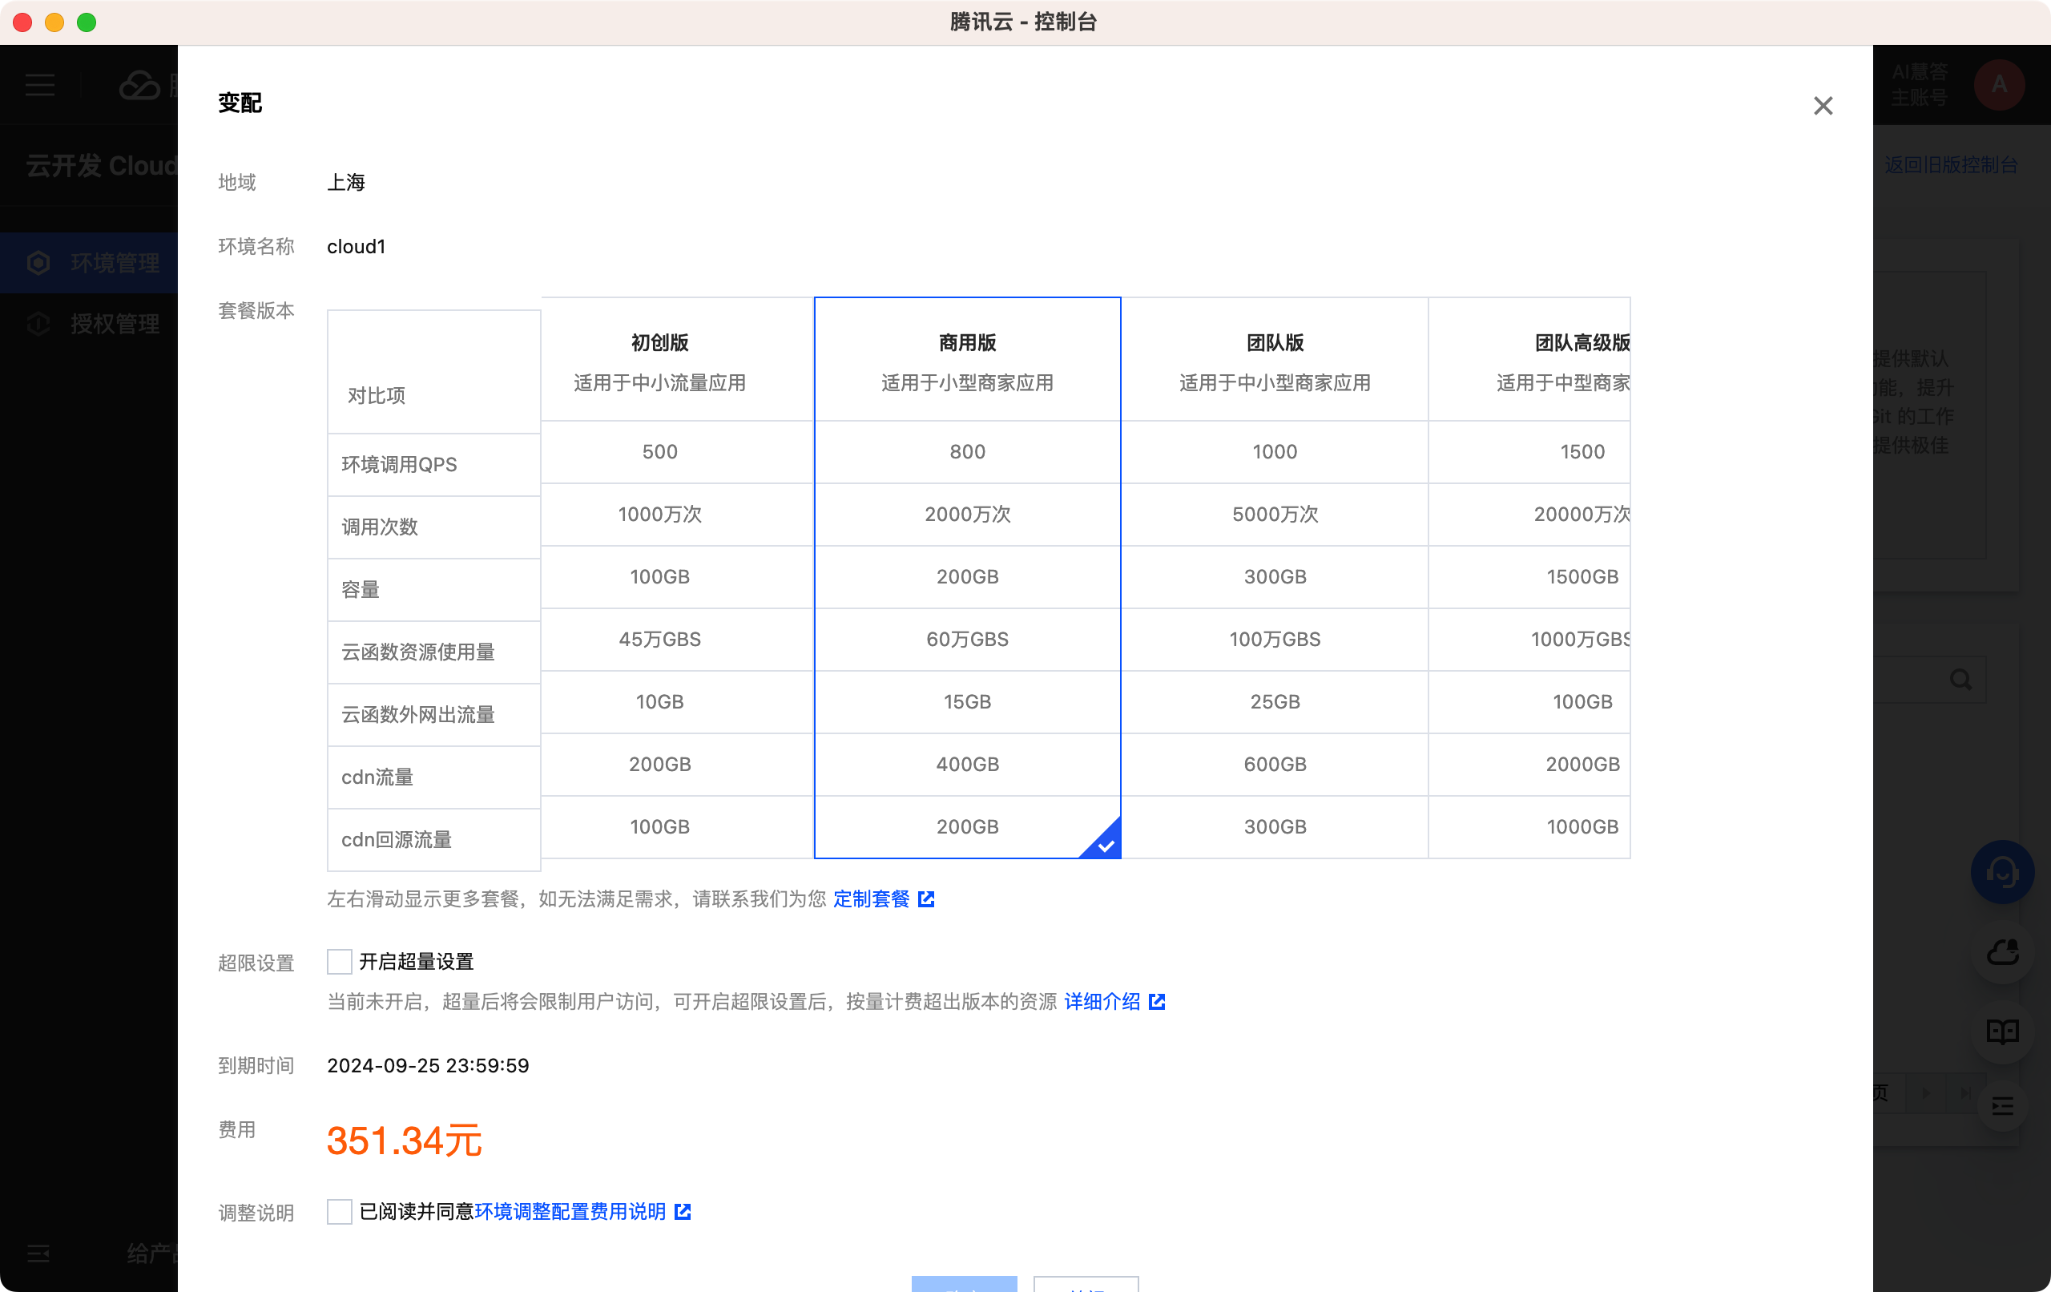Open 授权管理 in the sidebar

(114, 324)
